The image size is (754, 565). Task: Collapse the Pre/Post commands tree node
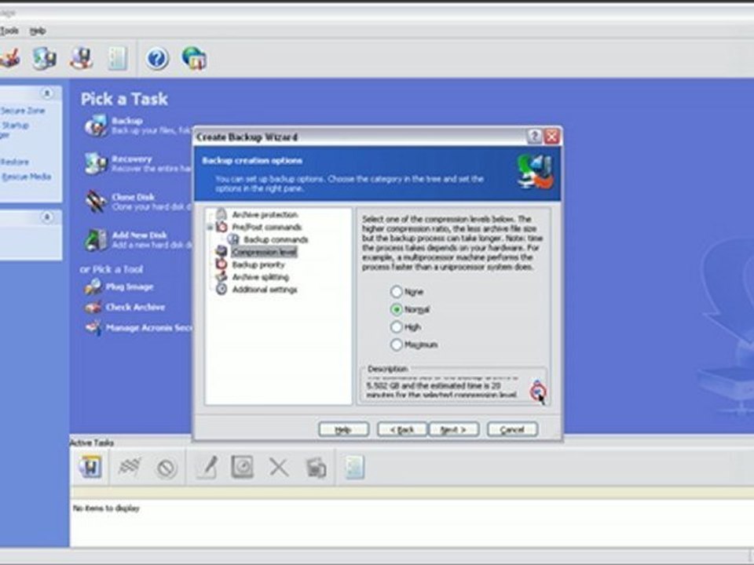click(210, 227)
